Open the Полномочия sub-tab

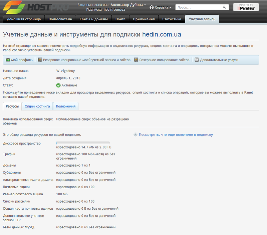pyautogui.click(x=66, y=106)
